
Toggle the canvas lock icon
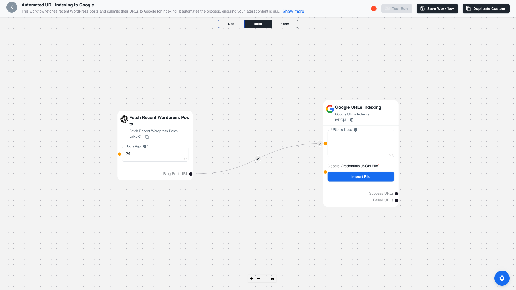tap(273, 279)
